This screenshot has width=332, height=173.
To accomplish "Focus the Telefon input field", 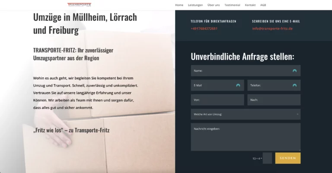I will pos(274,85).
